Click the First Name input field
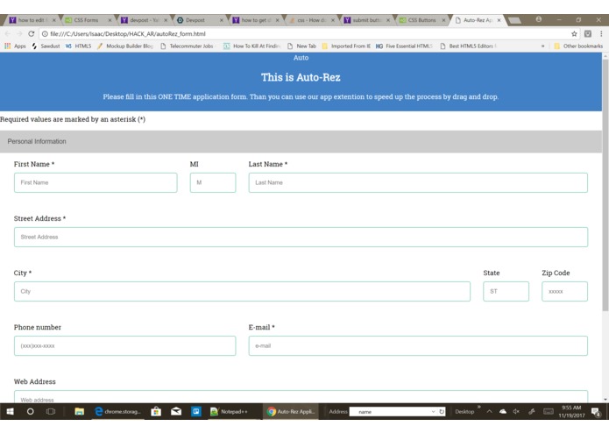The image size is (609, 433). 96,182
